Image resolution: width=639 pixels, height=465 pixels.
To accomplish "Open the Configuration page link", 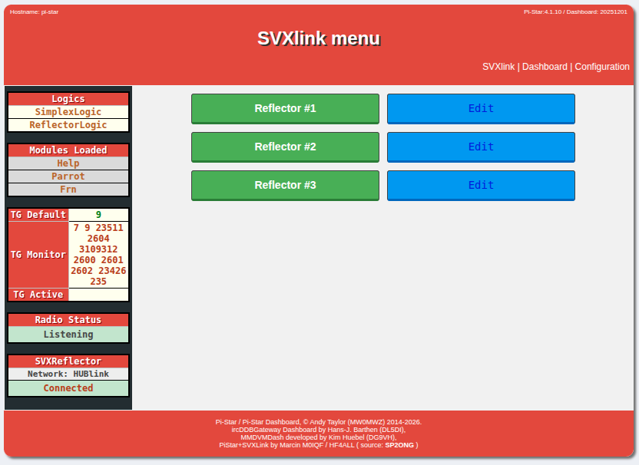I will 602,67.
